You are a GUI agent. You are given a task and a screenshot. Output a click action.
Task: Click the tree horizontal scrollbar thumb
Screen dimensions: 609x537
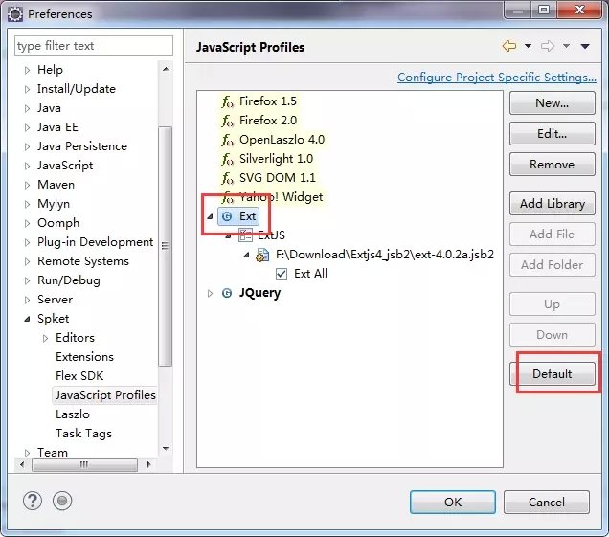(84, 464)
